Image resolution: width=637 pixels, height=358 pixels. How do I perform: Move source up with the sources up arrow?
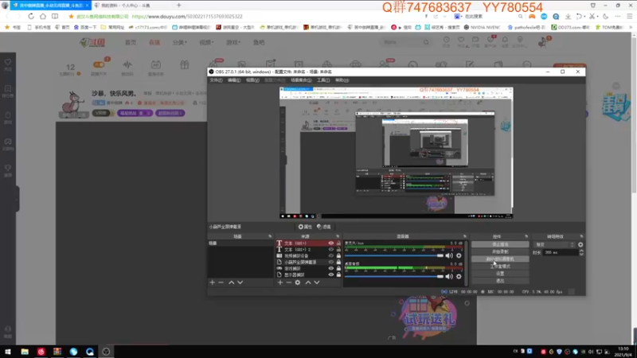(308, 282)
